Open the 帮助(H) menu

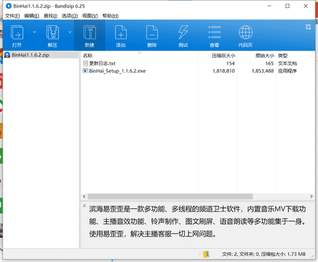point(110,16)
